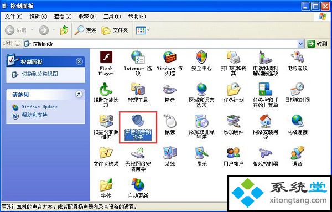Expand the address bar dropdown arrow

coord(300,44)
